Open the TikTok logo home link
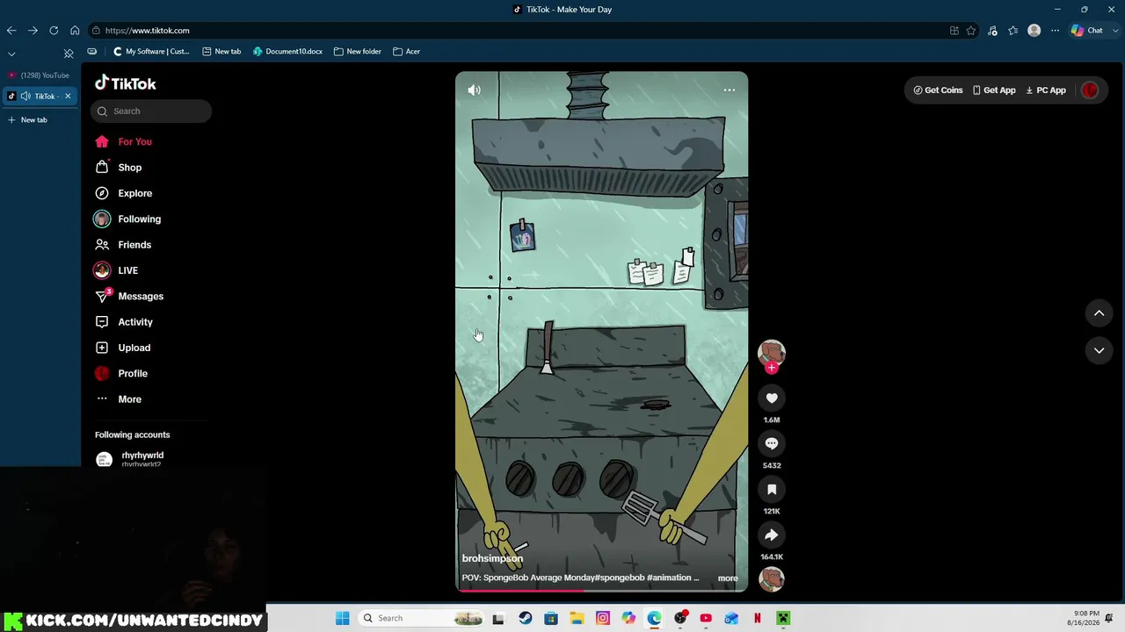This screenshot has width=1125, height=632. click(126, 83)
